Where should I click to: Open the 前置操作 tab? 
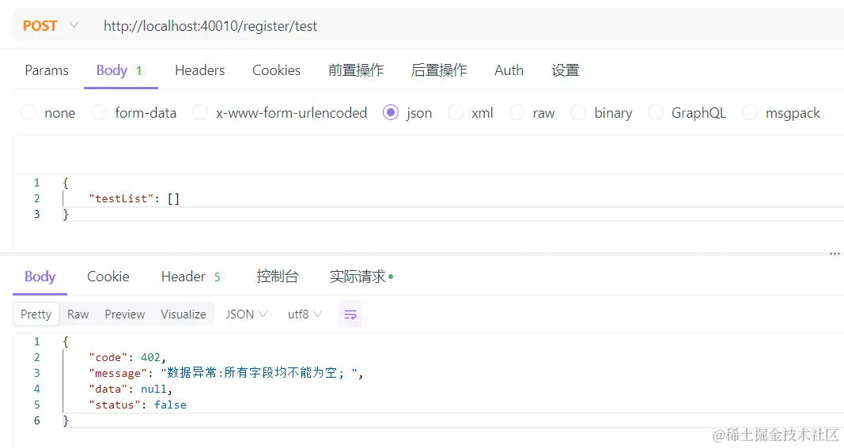click(356, 70)
